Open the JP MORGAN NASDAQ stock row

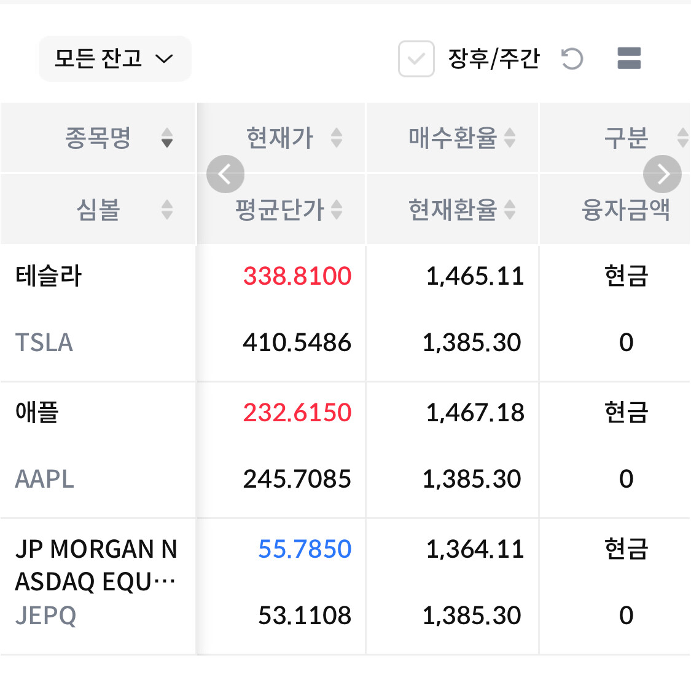click(x=96, y=565)
